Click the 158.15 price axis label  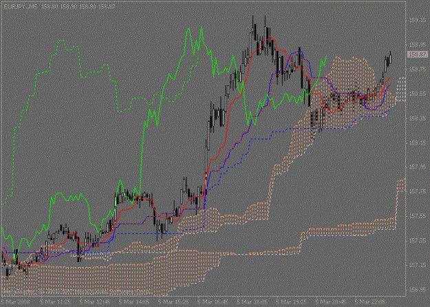click(418, 142)
